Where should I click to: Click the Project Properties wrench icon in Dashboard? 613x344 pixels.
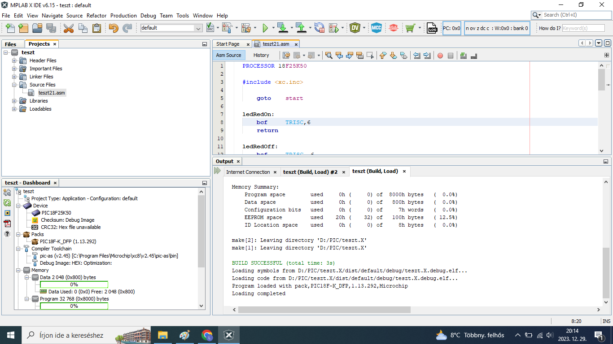(x=7, y=193)
